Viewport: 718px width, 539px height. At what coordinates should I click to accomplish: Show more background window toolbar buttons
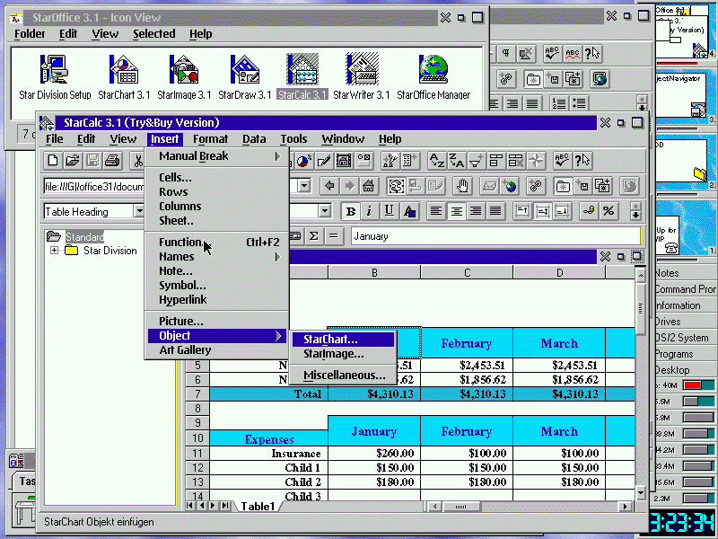[x=642, y=103]
